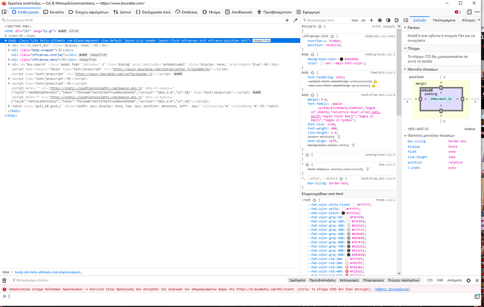Collapse the Πλέγμα section
The height and width of the screenshot is (307, 484).
(x=405, y=49)
